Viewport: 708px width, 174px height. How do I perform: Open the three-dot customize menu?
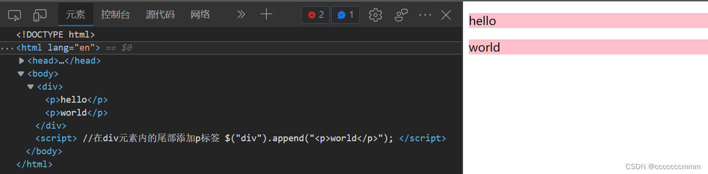point(425,15)
